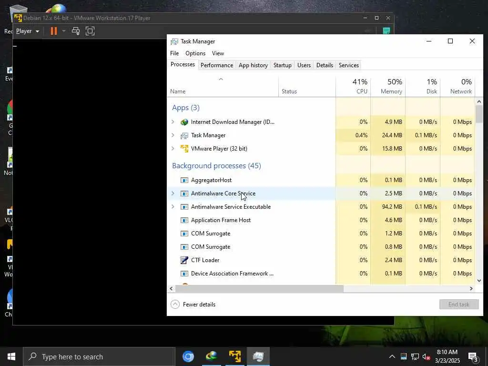Click the muted volume tray icon
The width and height of the screenshot is (488, 366).
point(426,356)
